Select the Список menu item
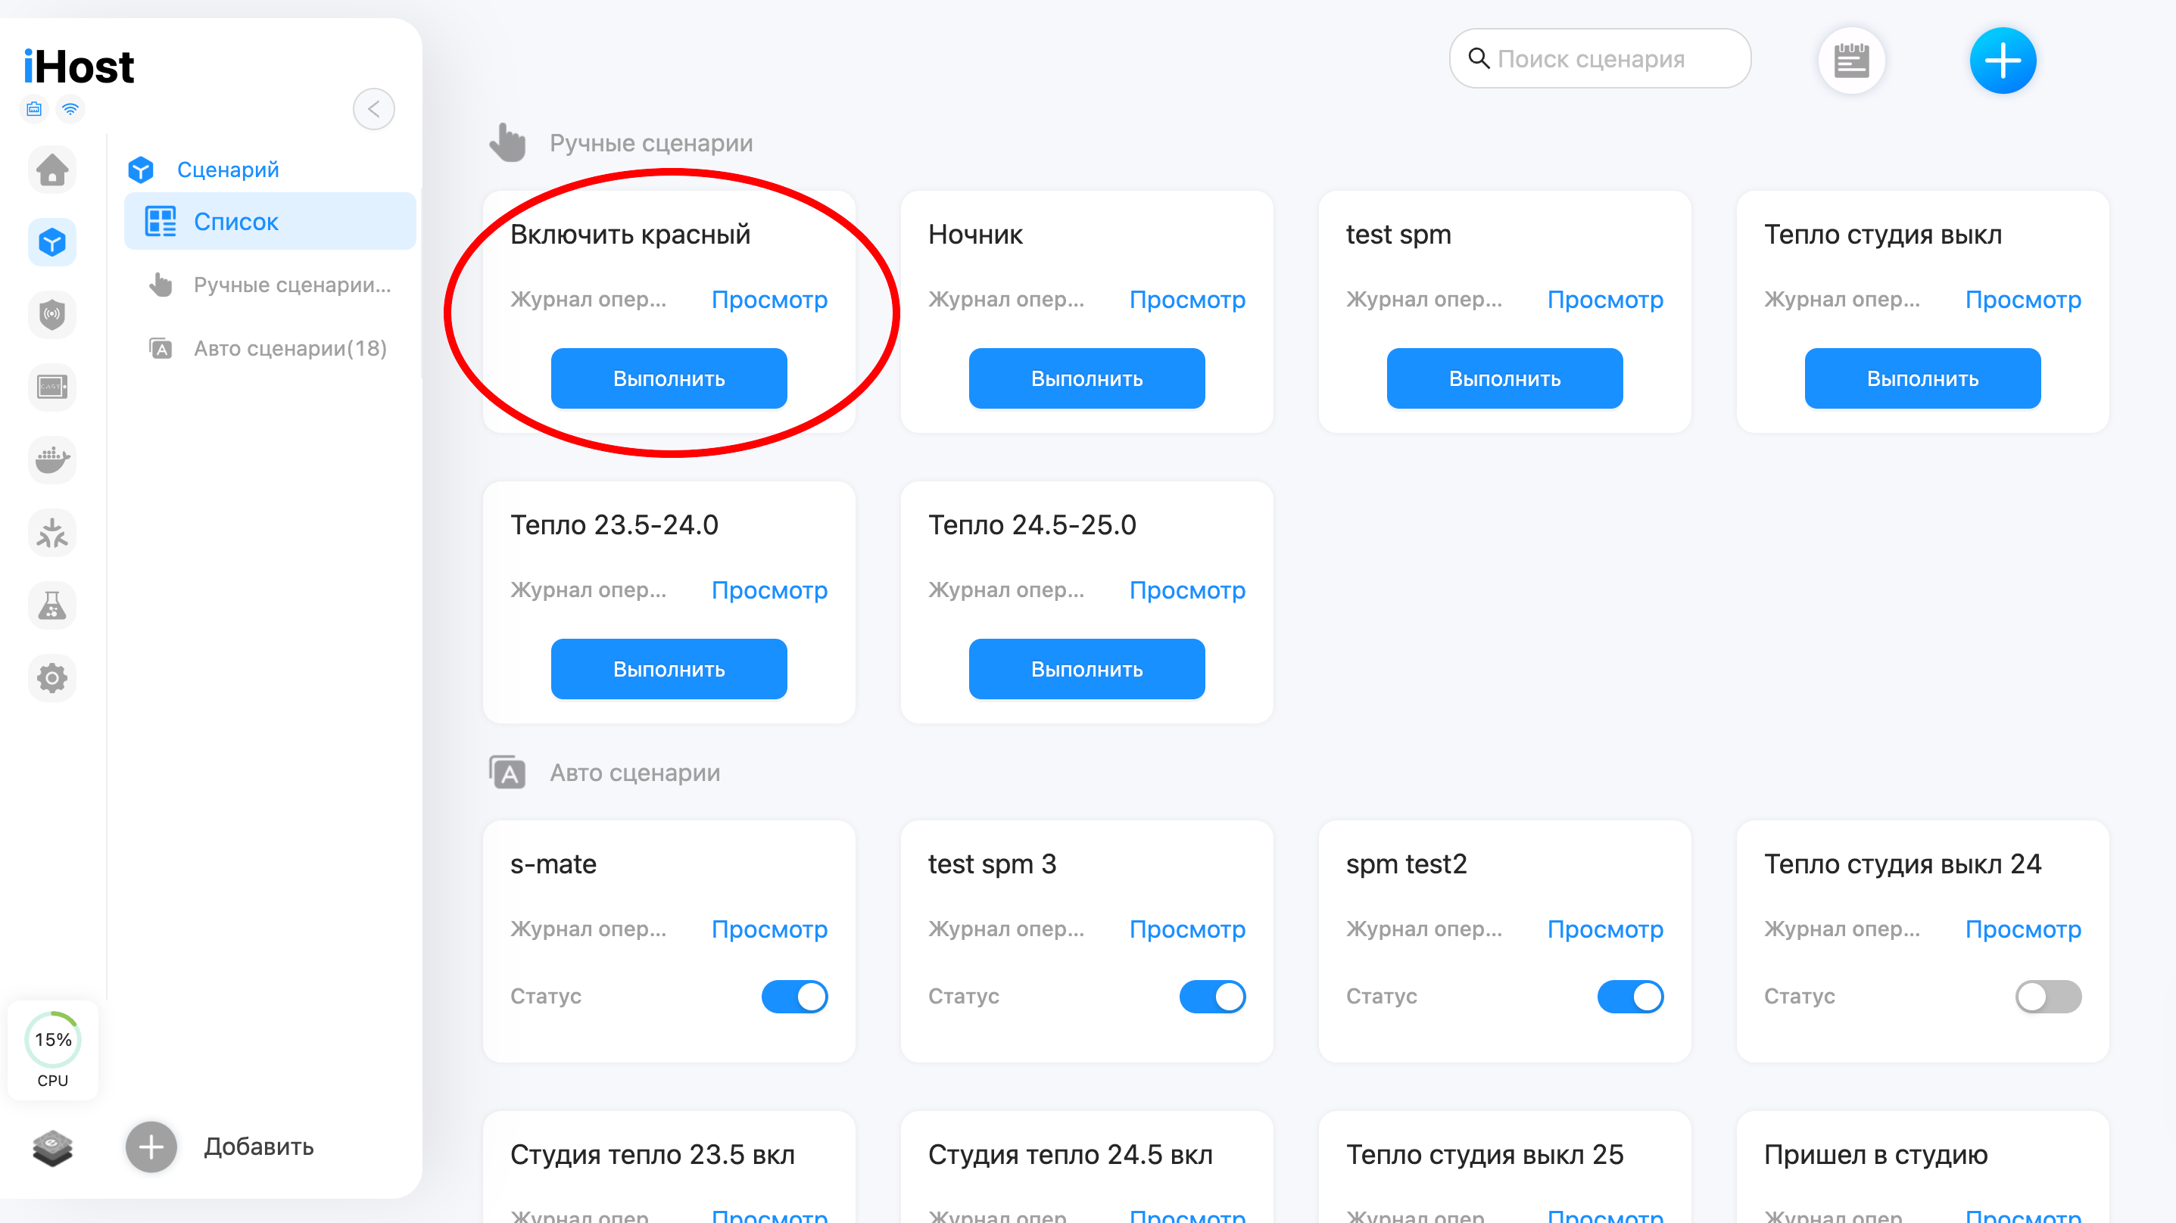This screenshot has height=1223, width=2176. (270, 221)
